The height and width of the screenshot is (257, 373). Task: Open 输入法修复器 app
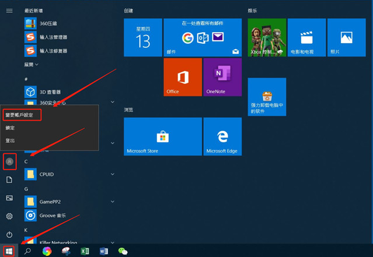coord(69,51)
